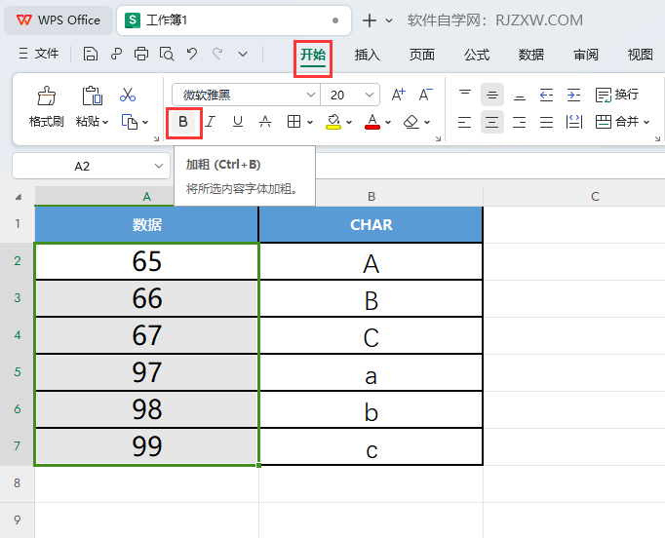
Task: Click the Save icon in quick toolbar
Action: [x=90, y=55]
